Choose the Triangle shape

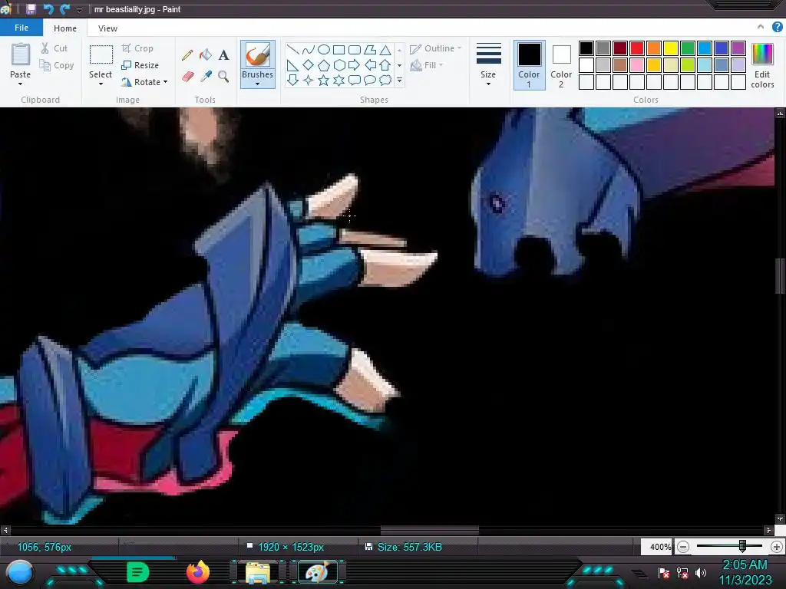[x=385, y=50]
